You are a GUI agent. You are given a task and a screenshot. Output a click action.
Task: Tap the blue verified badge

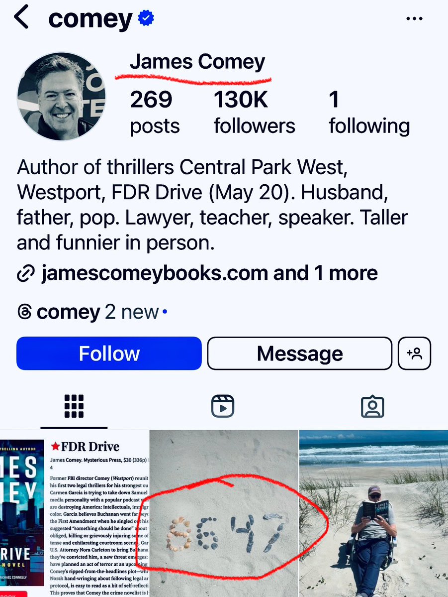tap(146, 18)
